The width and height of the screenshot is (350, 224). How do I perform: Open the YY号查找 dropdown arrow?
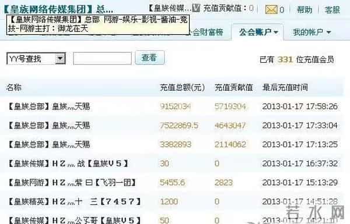[x=60, y=59]
